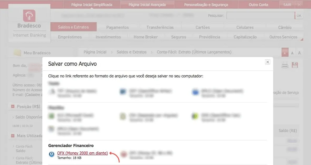311x165 pixels.
Task: Select the medium font size A button
Action: (x=292, y=53)
